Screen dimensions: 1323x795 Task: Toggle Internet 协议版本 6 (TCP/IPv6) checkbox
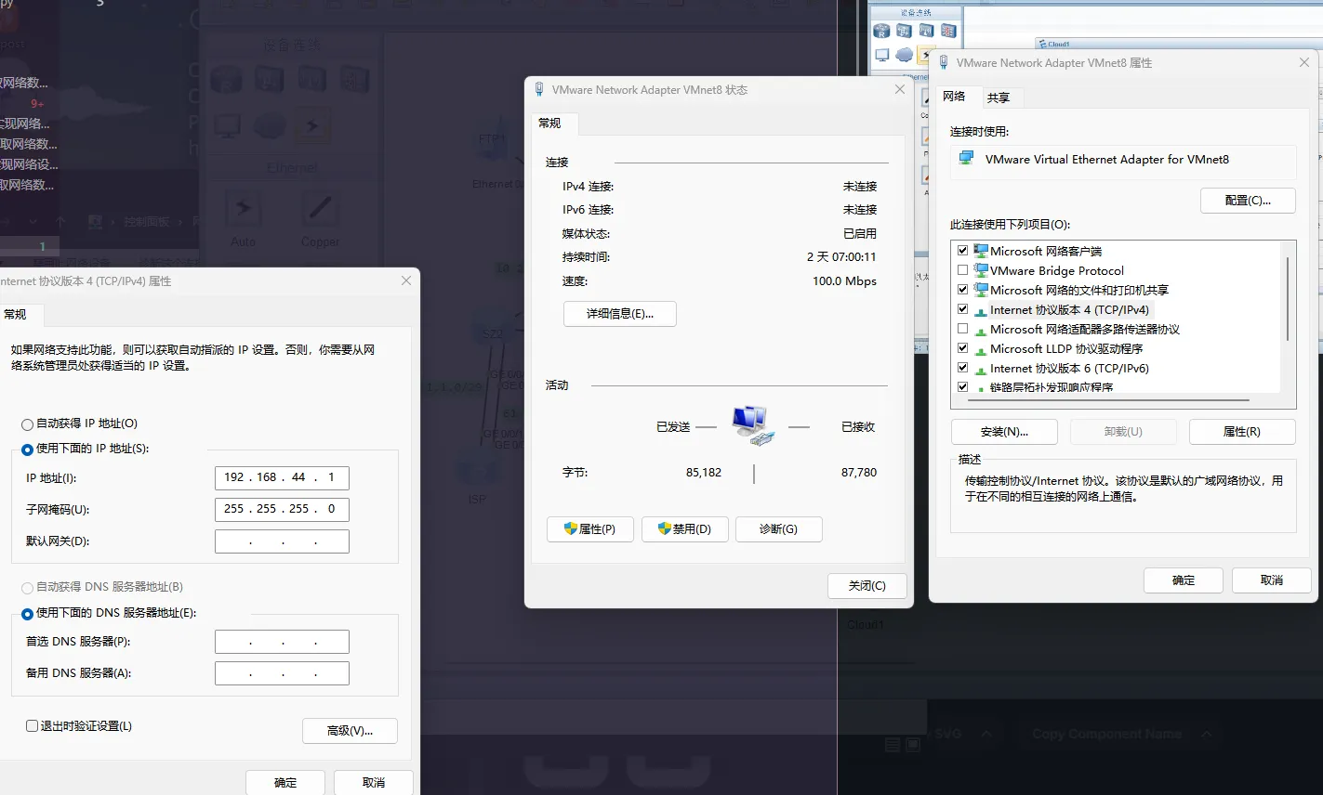[x=962, y=368]
